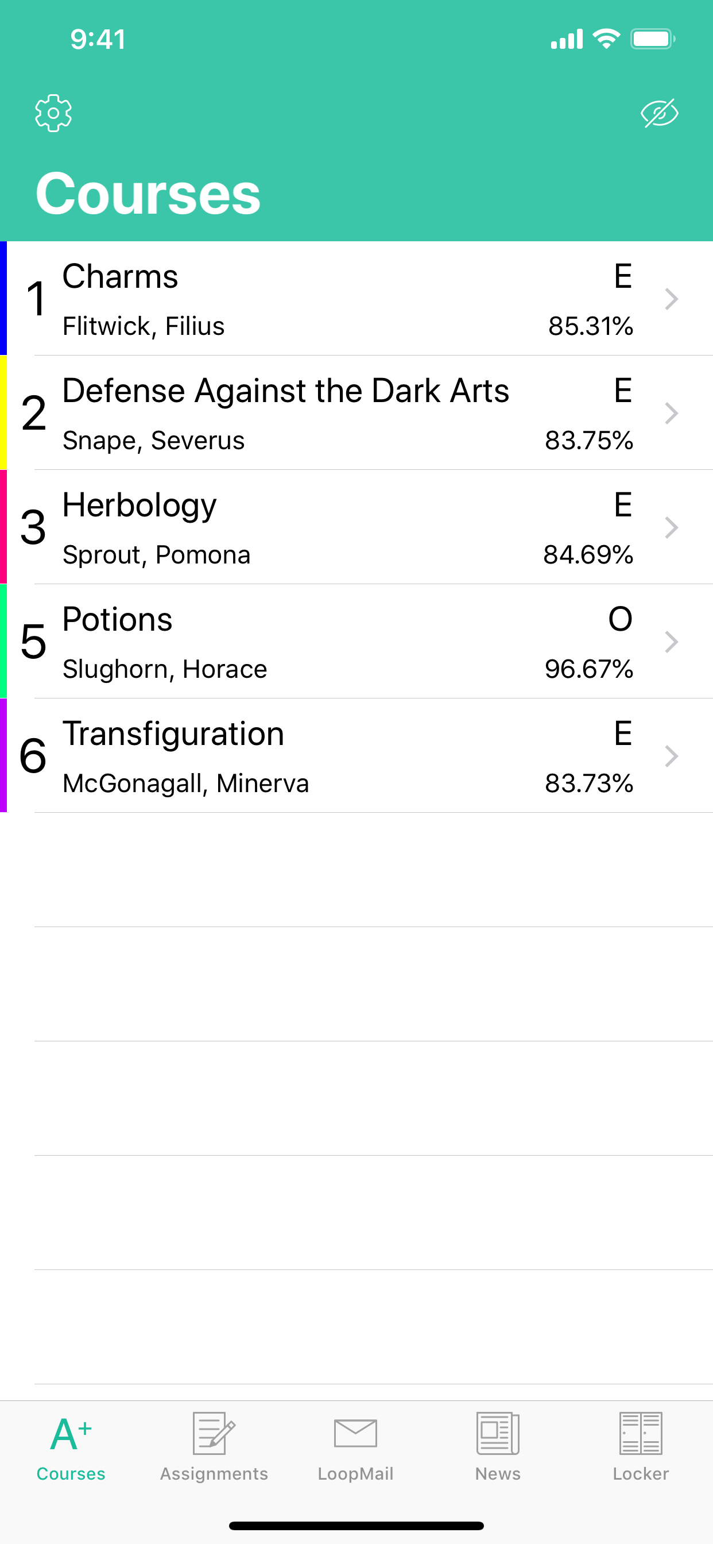Open Defense Against the Dark Arts course
This screenshot has height=1544, width=713.
[356, 412]
